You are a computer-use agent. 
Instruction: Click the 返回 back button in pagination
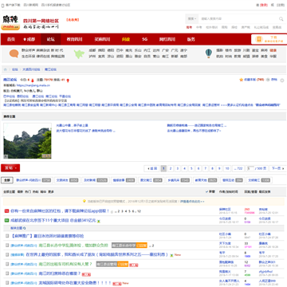[x=152, y=168]
